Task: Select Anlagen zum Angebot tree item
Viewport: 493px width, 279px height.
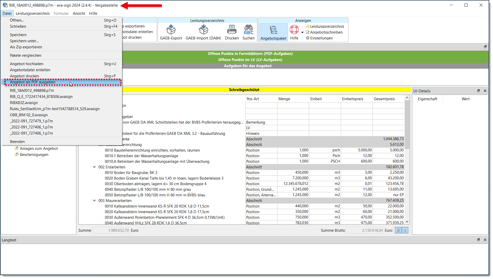Action: tap(39, 149)
